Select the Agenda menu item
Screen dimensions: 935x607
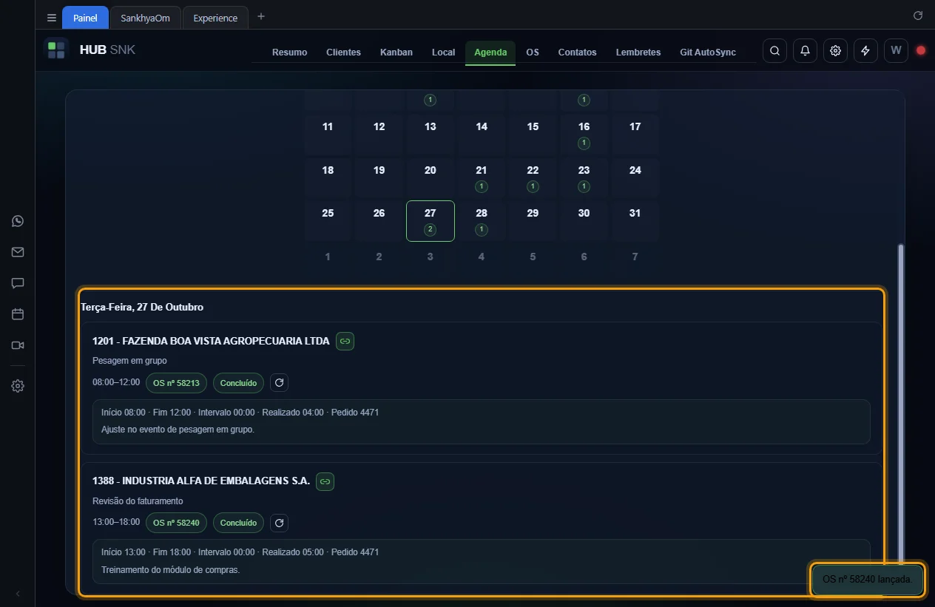click(x=490, y=52)
